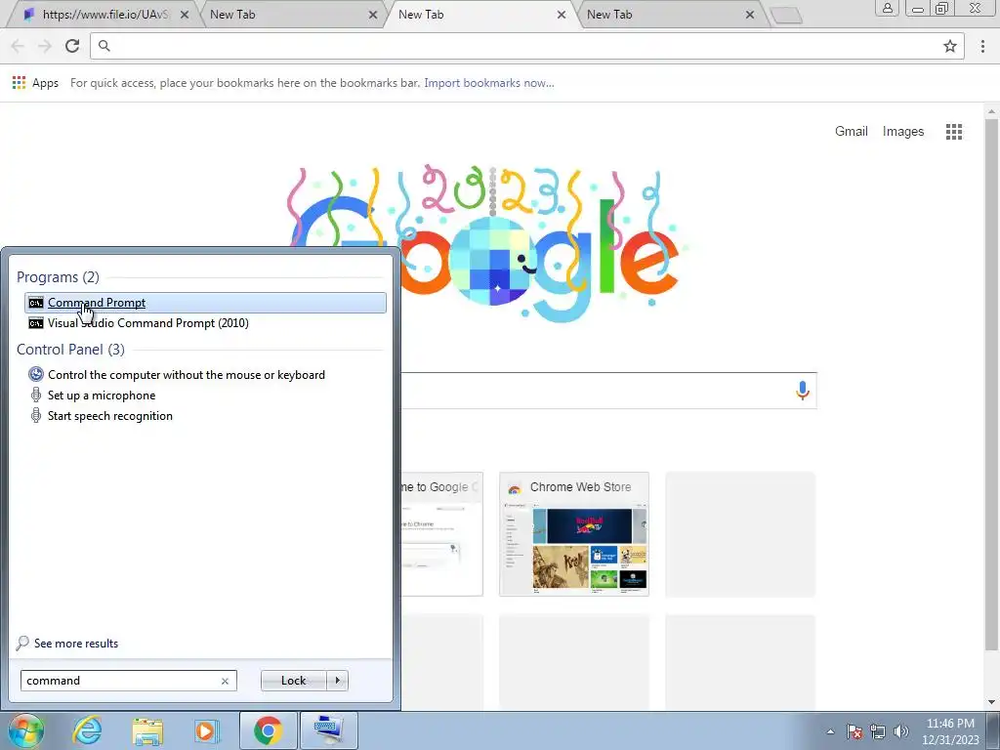Open Welcome to Google Chrome thumbnail
This screenshot has height=750, width=1000.
[x=441, y=534]
